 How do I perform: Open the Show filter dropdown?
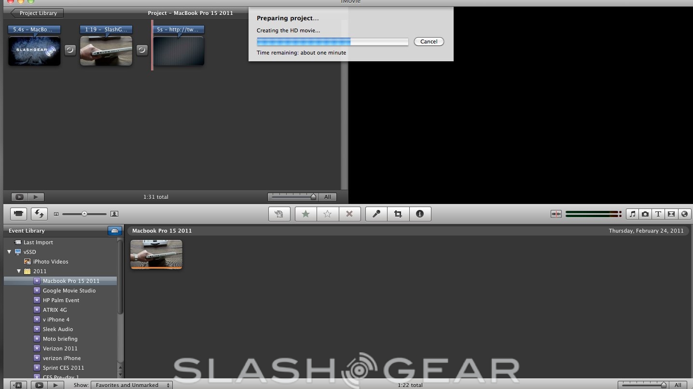click(132, 385)
